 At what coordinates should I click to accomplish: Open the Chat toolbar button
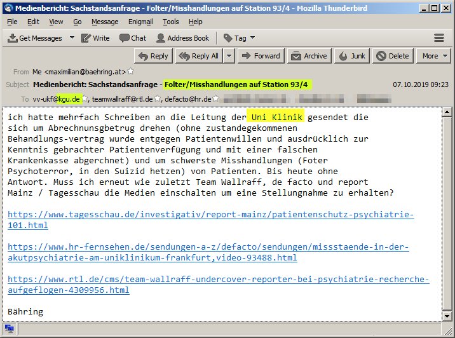133,38
